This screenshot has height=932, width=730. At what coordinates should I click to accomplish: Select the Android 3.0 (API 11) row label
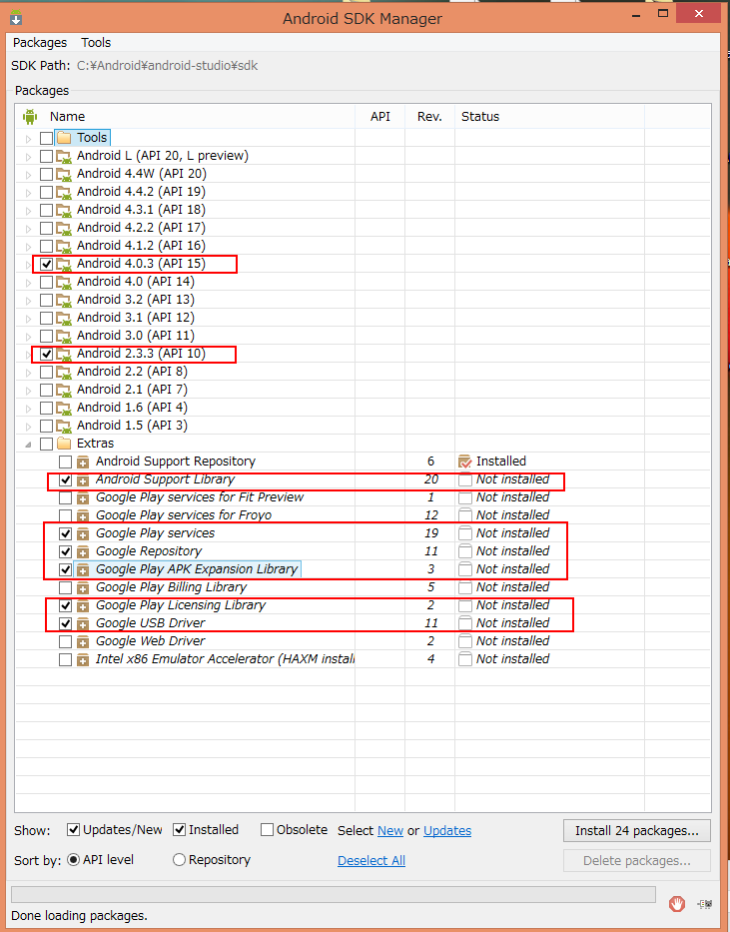click(136, 336)
